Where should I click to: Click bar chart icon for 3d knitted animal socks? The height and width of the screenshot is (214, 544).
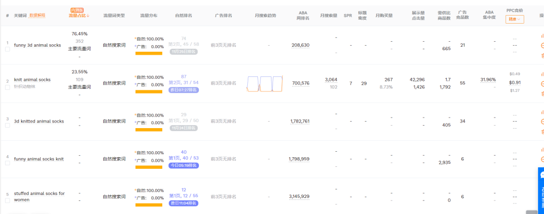[x=542, y=112]
